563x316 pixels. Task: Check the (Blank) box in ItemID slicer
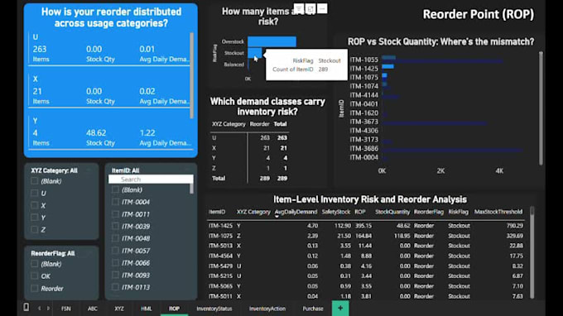click(115, 189)
